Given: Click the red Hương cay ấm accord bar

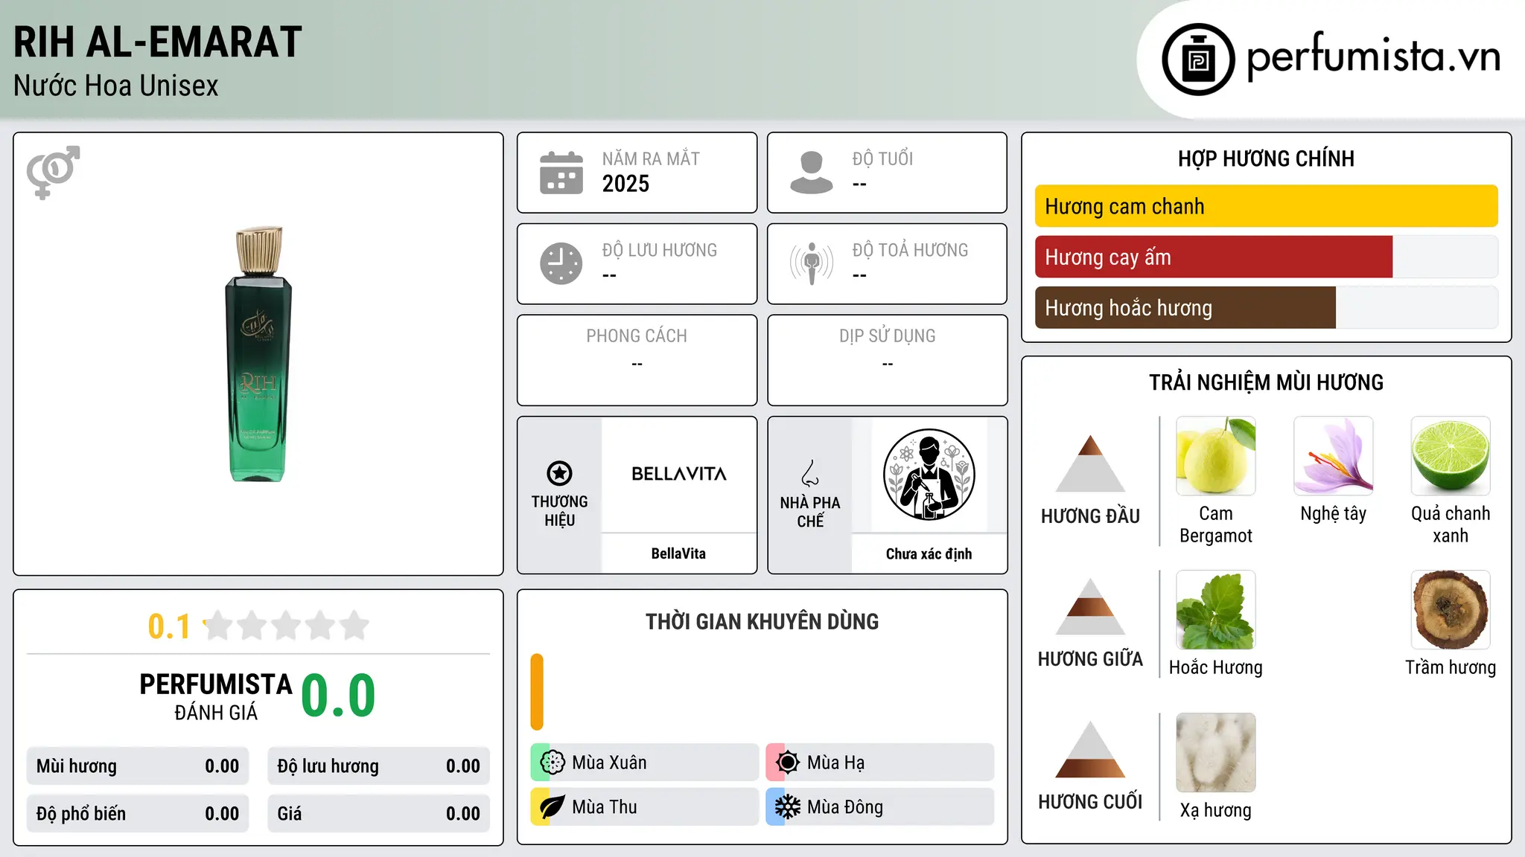Looking at the screenshot, I should click(1214, 257).
